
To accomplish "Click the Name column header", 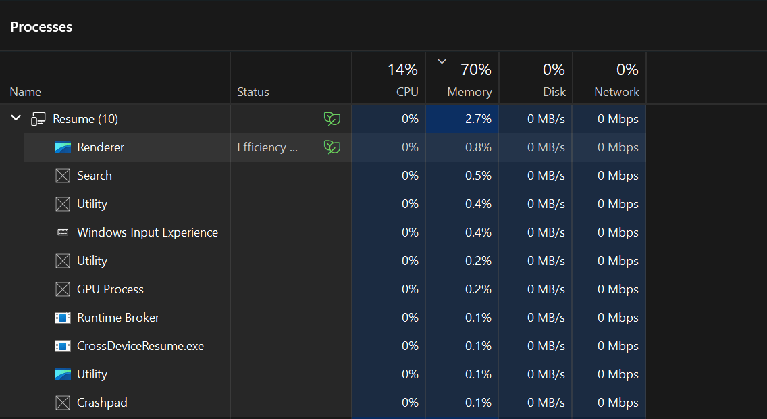I will [x=25, y=91].
